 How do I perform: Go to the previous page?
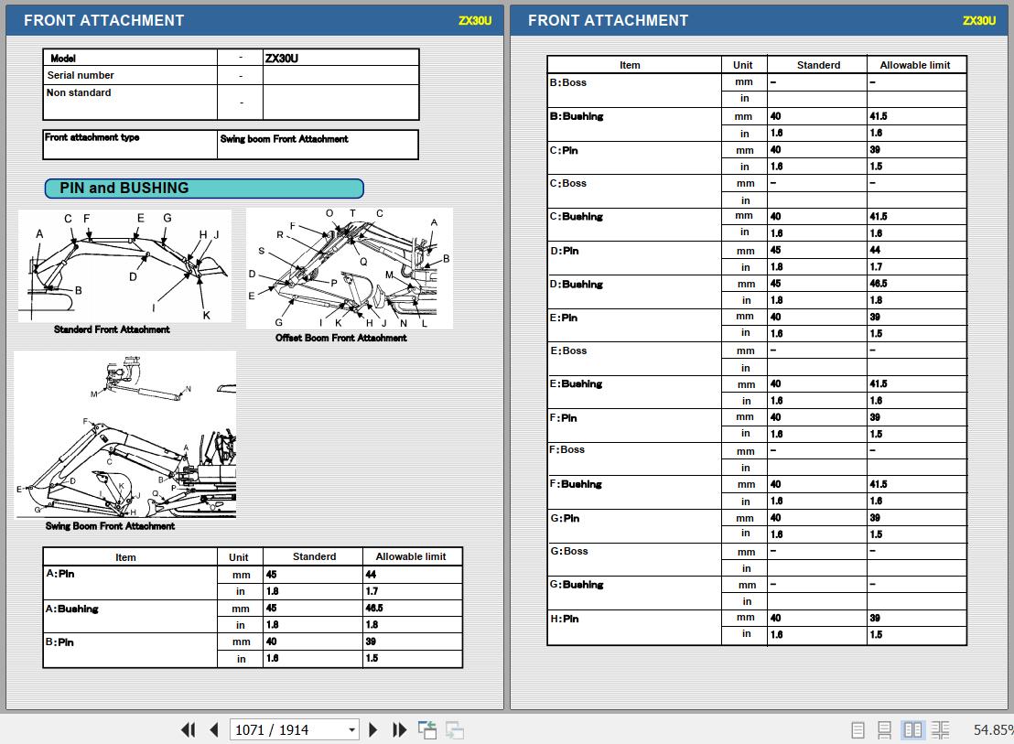point(214,729)
